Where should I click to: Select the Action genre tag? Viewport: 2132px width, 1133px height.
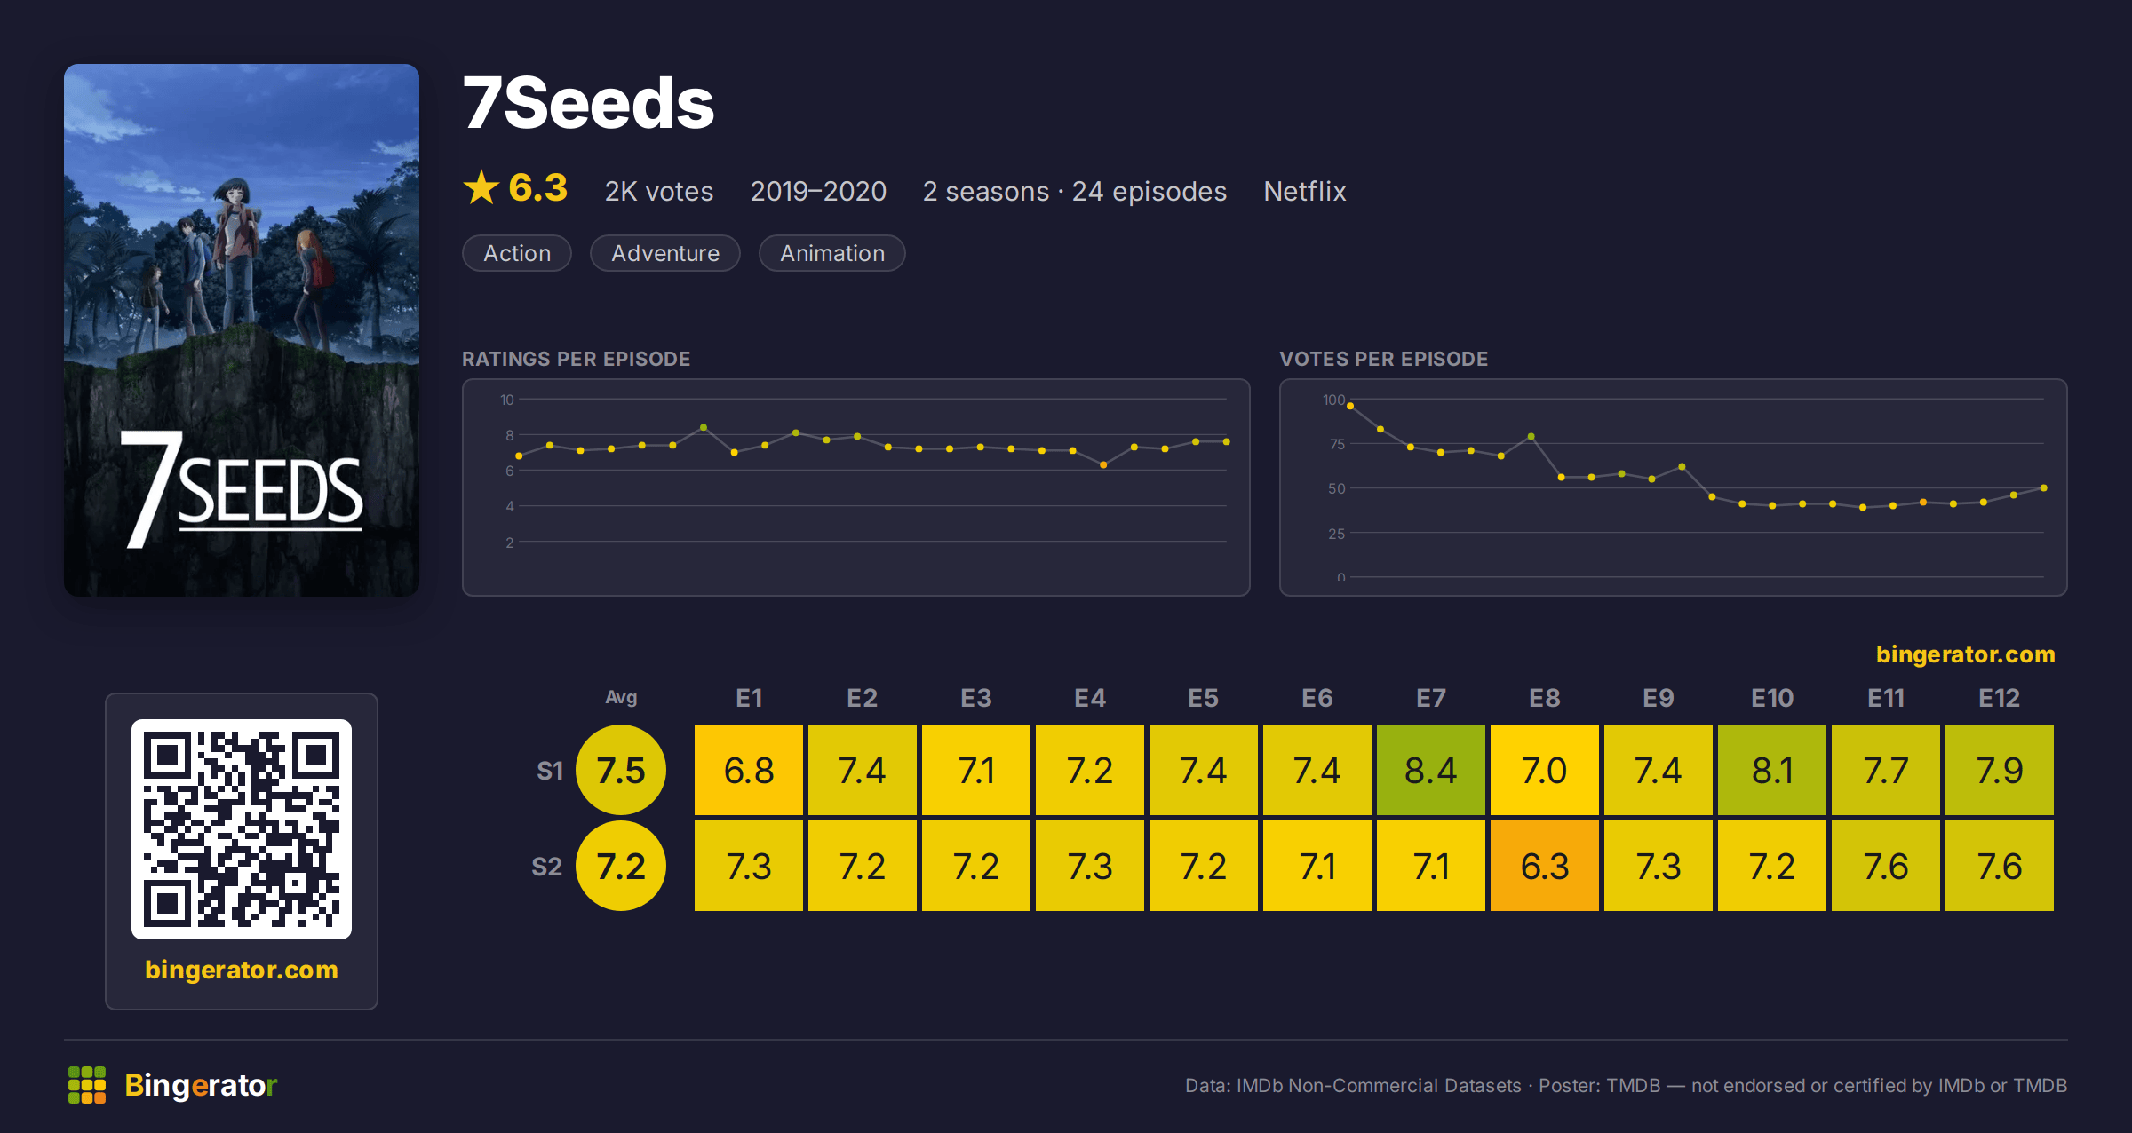[x=517, y=253]
